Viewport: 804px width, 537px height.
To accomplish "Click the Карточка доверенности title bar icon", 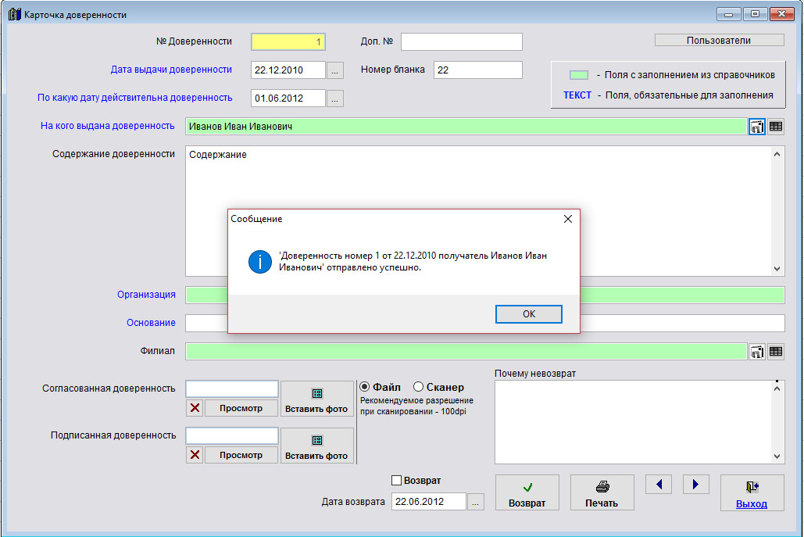I will 15,14.
